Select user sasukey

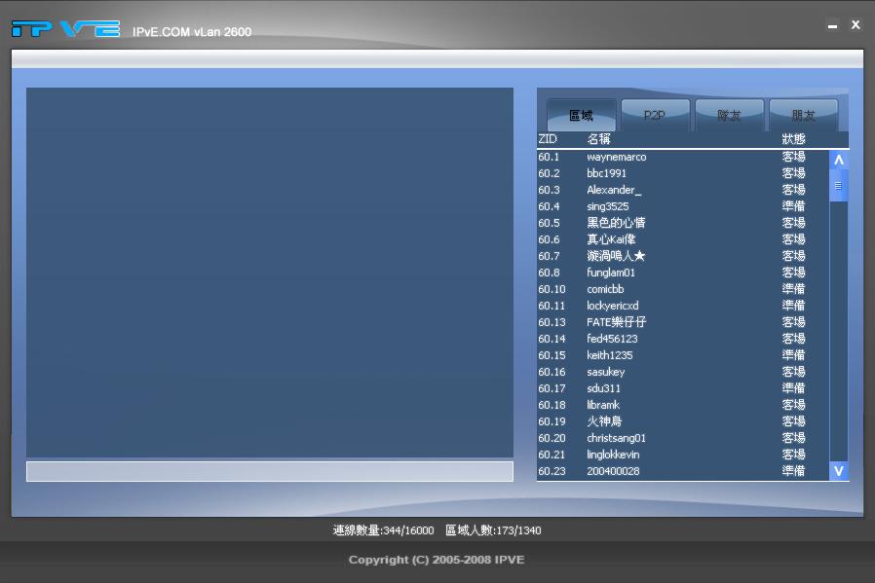point(682,372)
